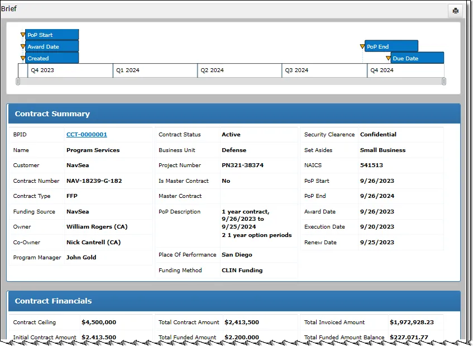Image resolution: width=473 pixels, height=346 pixels.
Task: Click the Q4 2024 timeline segment
Action: point(405,70)
